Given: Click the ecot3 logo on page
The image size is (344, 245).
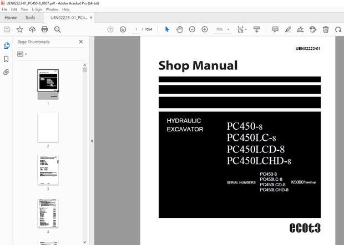Looking at the screenshot, I should (x=305, y=228).
